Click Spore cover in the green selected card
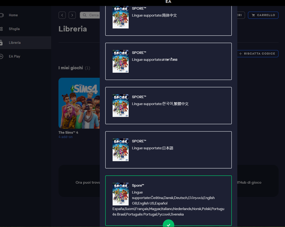 pyautogui.click(x=121, y=194)
